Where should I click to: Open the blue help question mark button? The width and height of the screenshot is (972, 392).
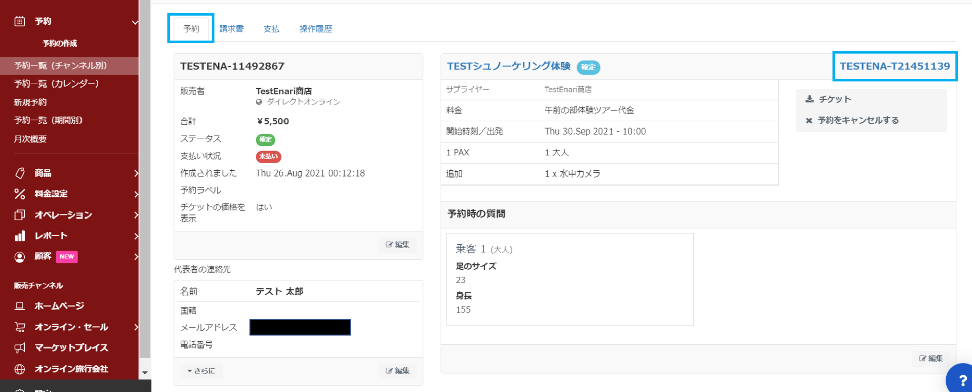pos(960,379)
